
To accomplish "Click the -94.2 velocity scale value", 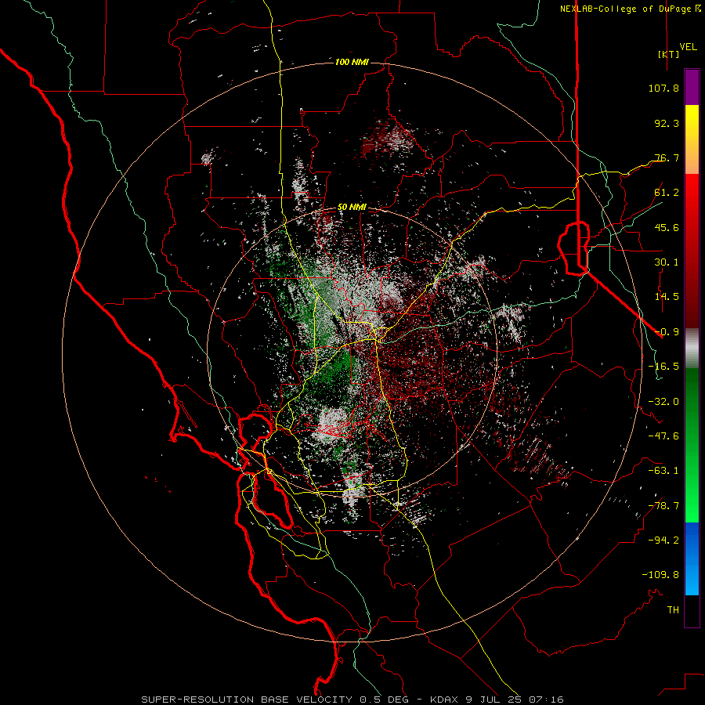I will pos(663,540).
